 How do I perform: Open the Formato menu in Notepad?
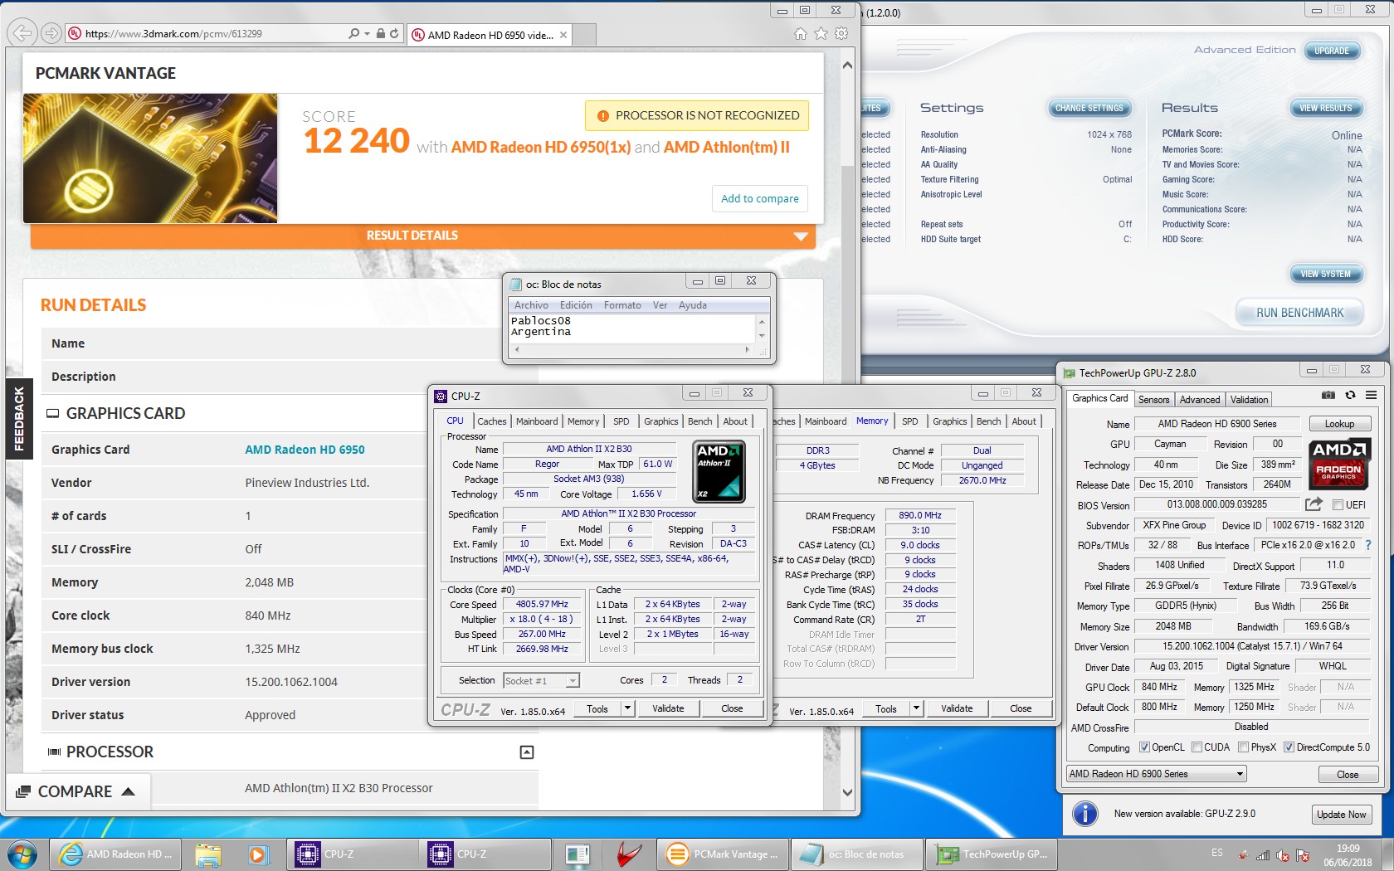click(622, 305)
